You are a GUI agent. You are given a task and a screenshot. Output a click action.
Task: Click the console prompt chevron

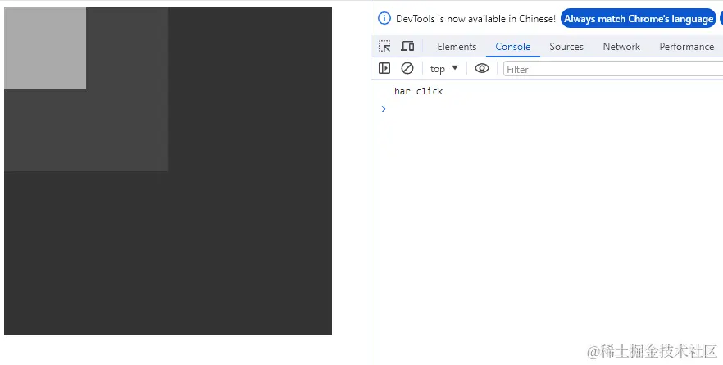coord(383,109)
